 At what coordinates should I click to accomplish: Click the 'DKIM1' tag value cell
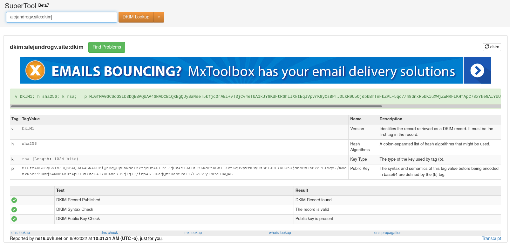(x=184, y=132)
